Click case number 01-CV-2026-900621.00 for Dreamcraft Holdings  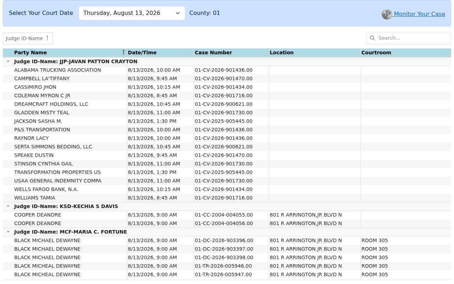[224, 104]
